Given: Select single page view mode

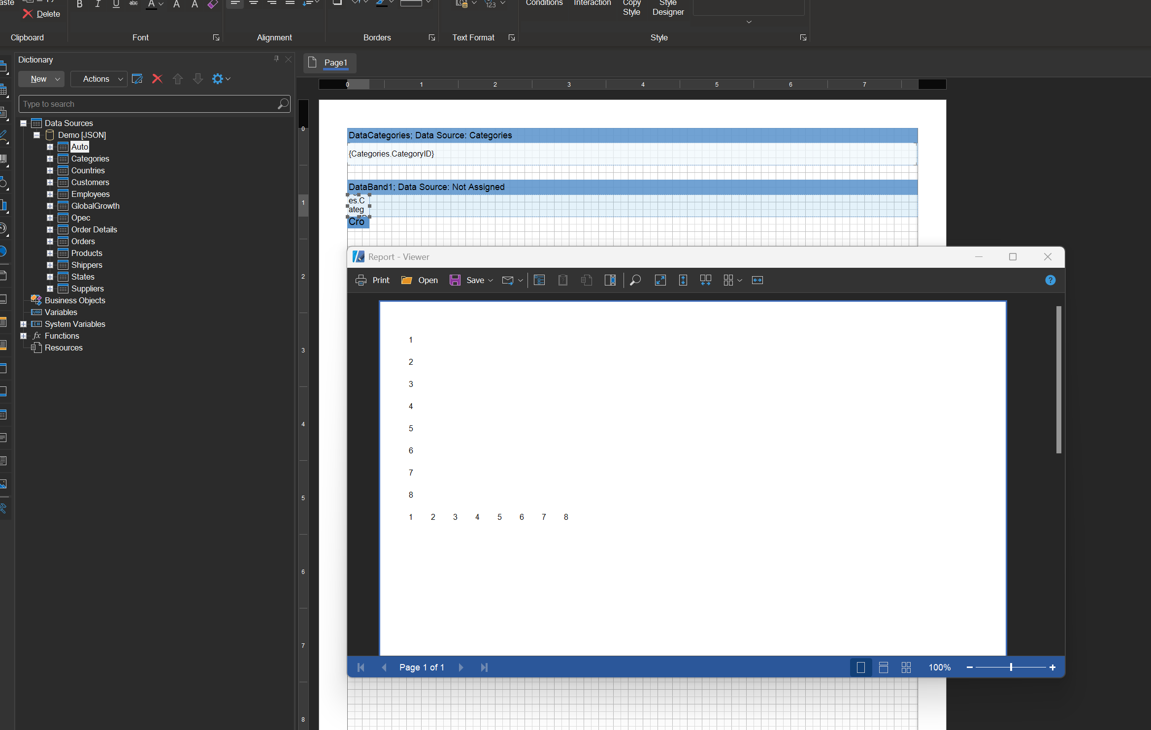Looking at the screenshot, I should tap(861, 667).
